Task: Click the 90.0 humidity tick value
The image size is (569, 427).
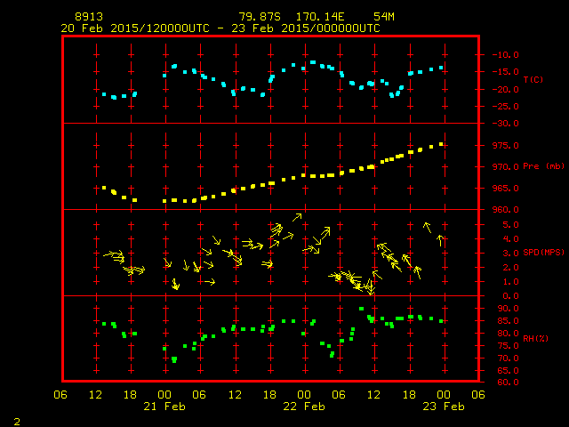Action: point(508,309)
